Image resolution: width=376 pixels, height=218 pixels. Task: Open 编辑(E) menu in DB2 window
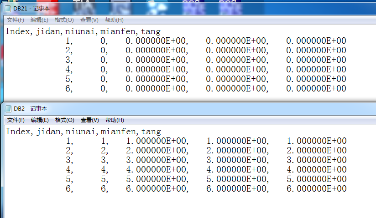click(x=40, y=120)
